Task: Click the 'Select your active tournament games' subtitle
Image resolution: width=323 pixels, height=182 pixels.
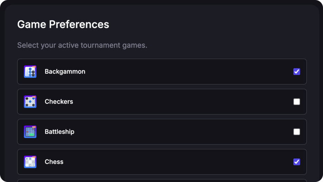Action: (x=82, y=45)
